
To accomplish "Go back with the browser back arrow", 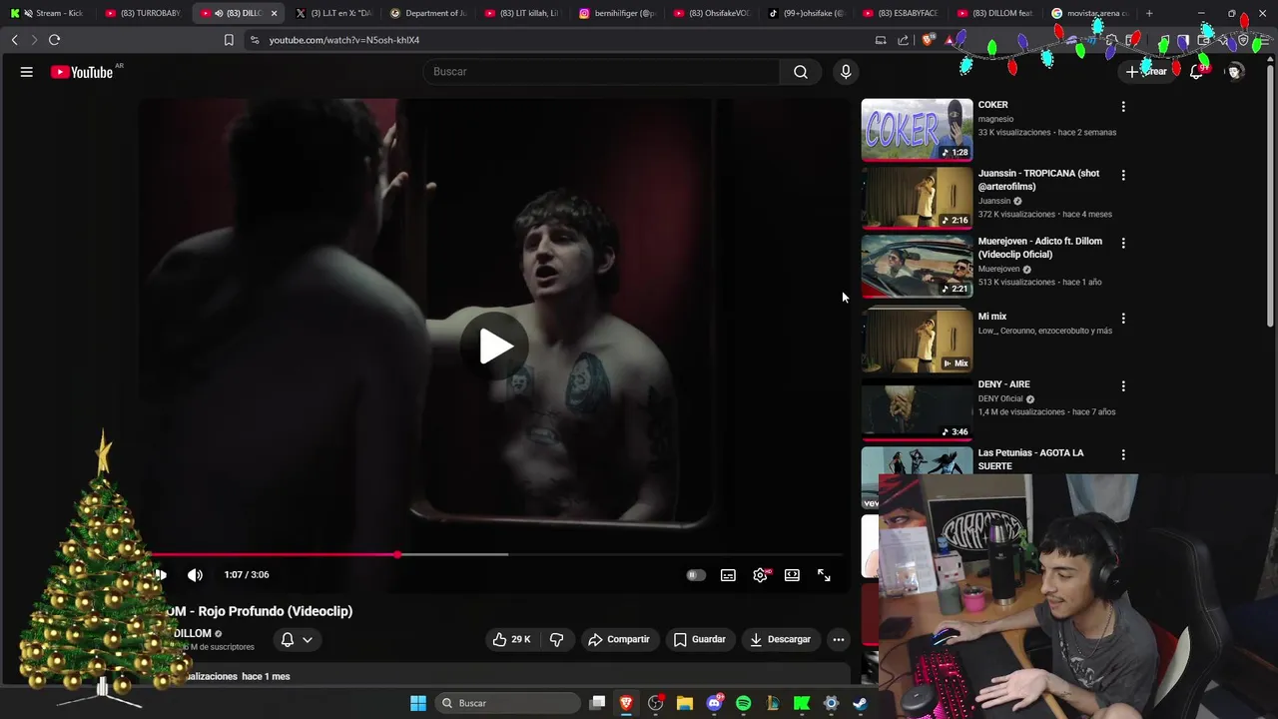I will click(x=15, y=40).
